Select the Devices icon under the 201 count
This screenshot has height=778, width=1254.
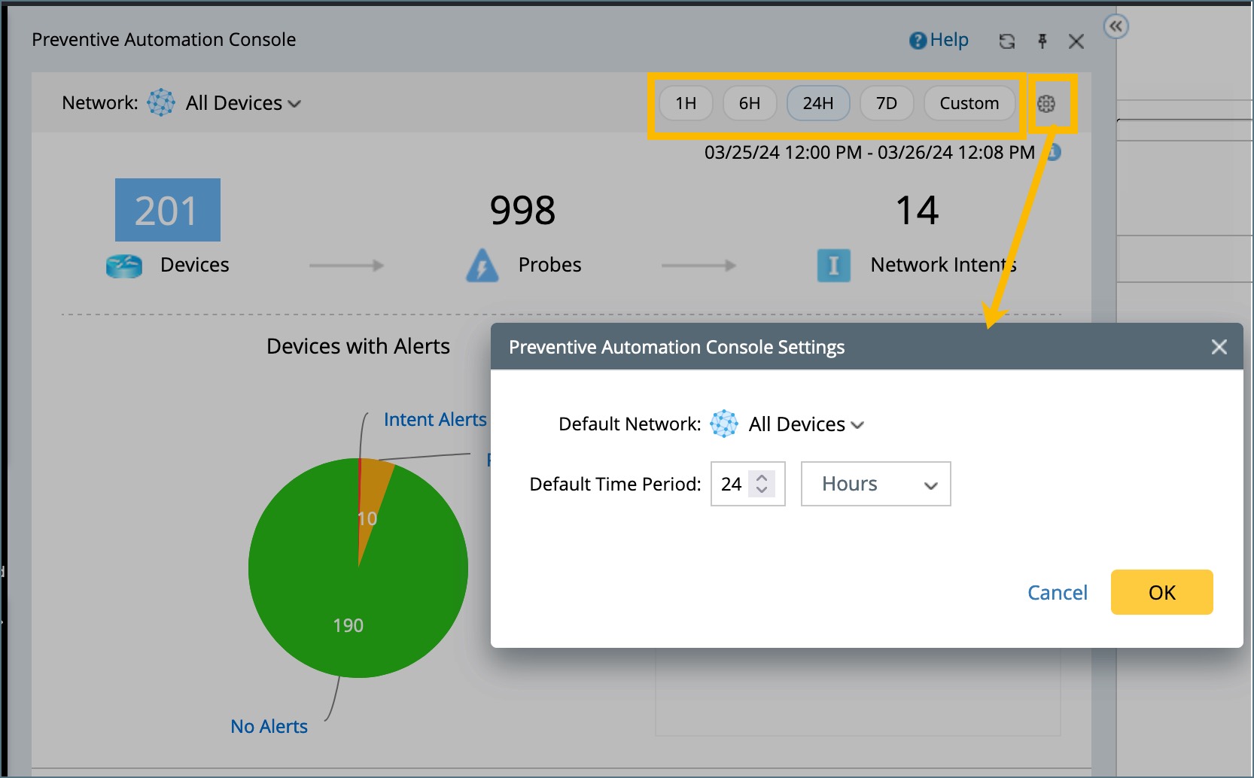point(124,264)
